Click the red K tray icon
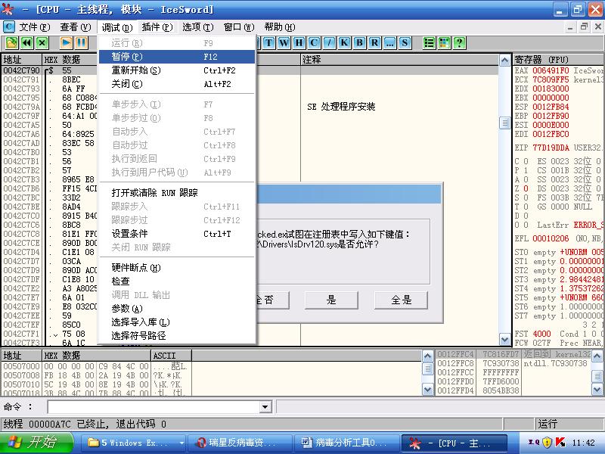This screenshot has height=454, width=605. click(x=560, y=443)
